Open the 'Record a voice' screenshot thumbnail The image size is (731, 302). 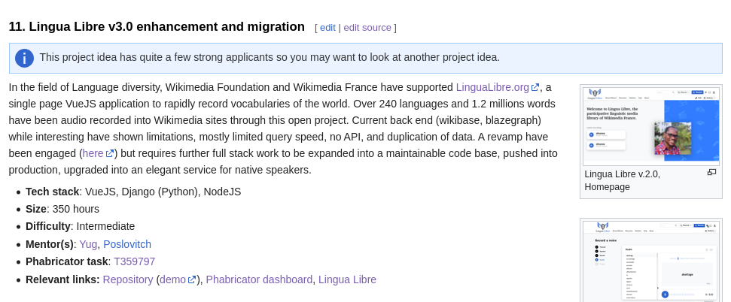(x=650, y=261)
